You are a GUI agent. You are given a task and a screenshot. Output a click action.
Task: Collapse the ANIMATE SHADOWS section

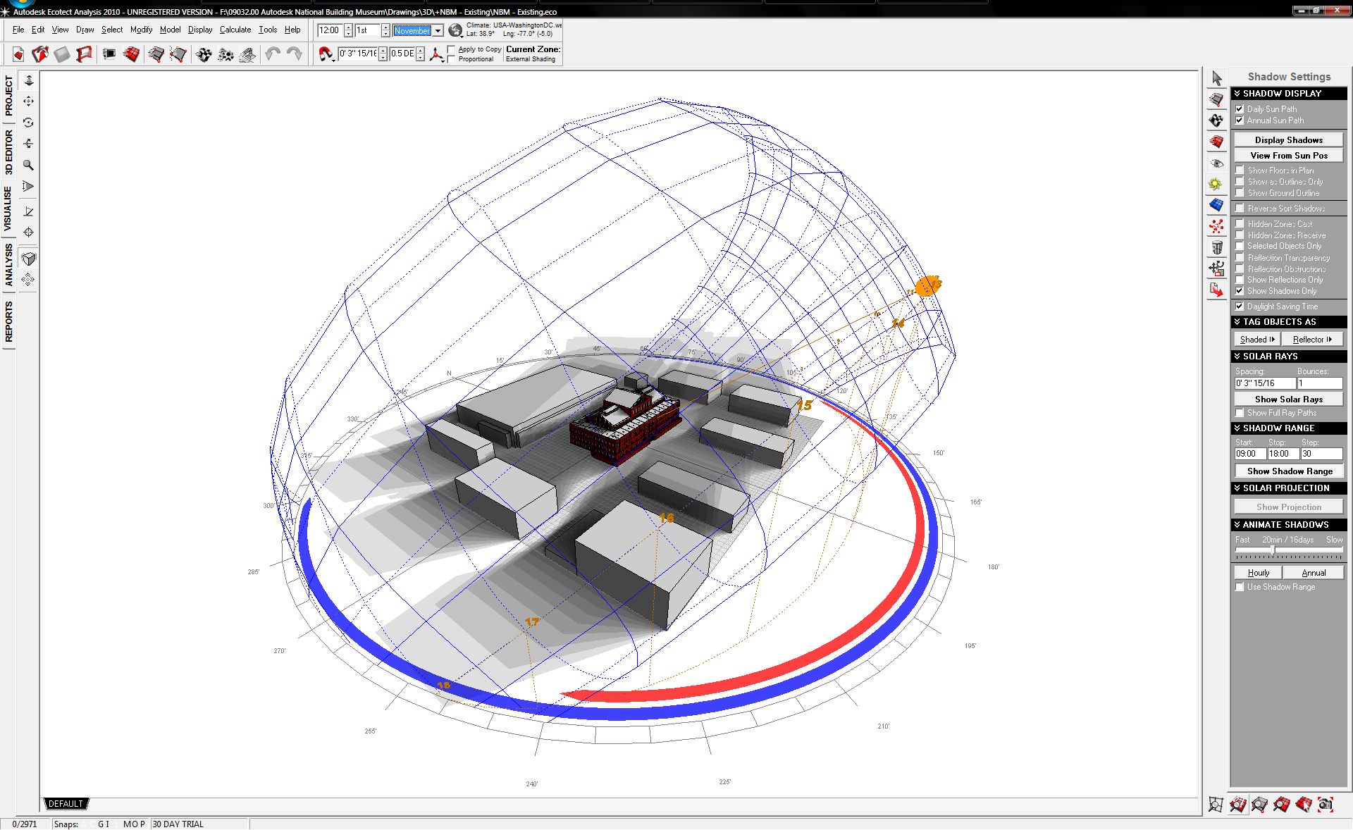click(1237, 525)
